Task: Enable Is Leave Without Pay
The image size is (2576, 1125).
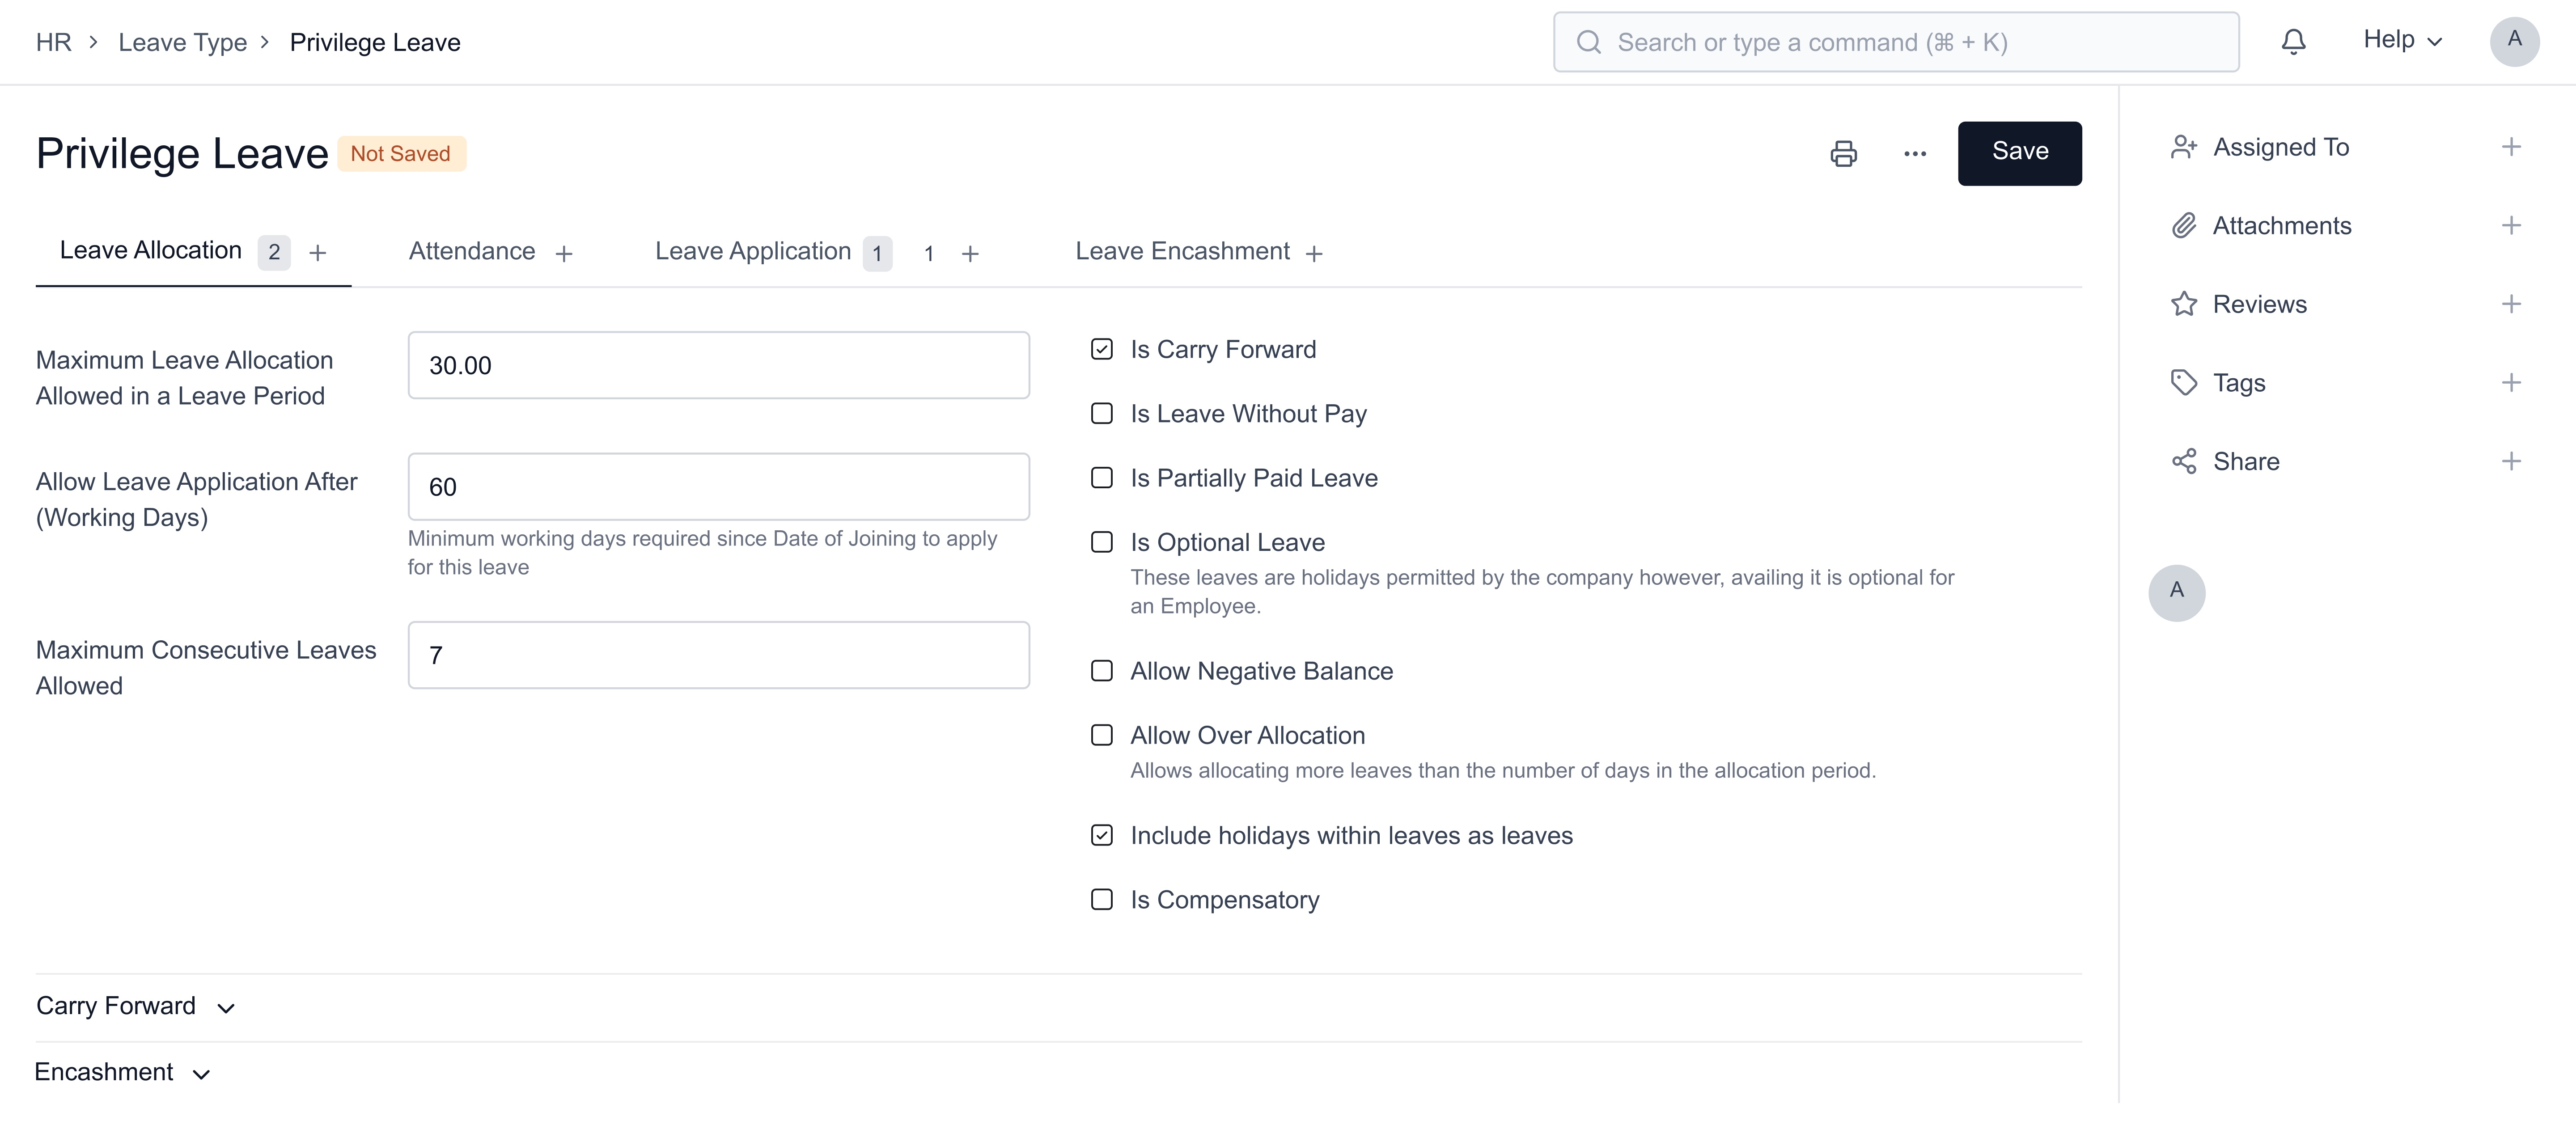Action: point(1101,414)
